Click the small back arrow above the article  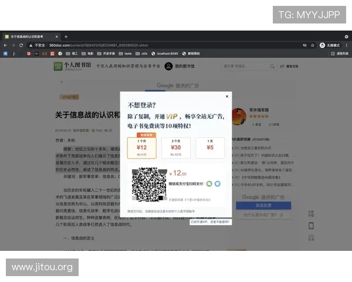(62, 82)
